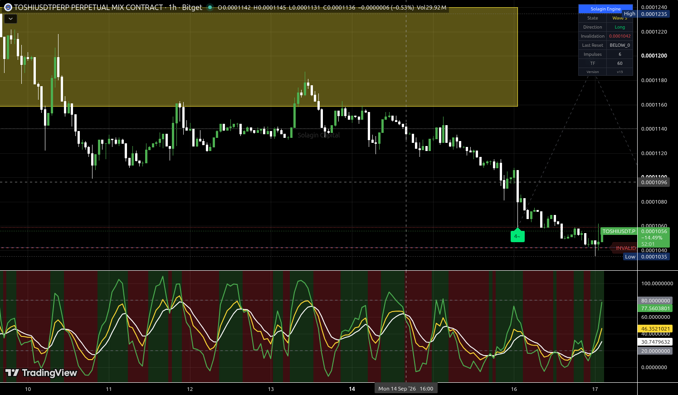Open the TradingView logo link
The width and height of the screenshot is (678, 395).
click(41, 373)
